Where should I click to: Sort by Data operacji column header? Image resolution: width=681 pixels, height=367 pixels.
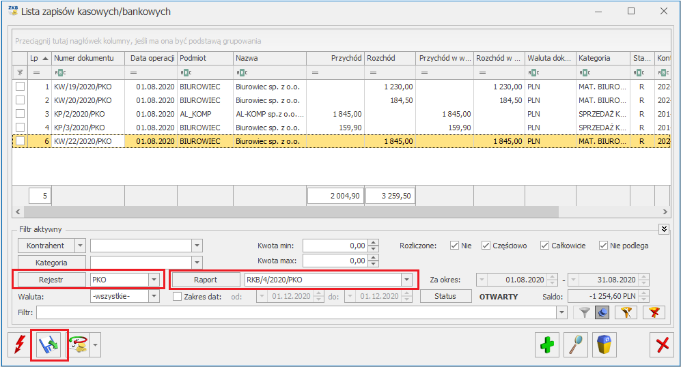click(x=151, y=58)
